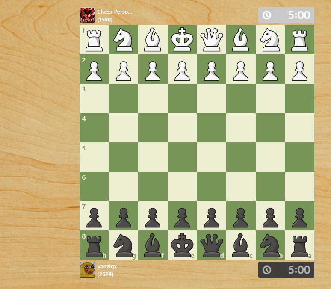
Task: Click the empty e5 square
Action: (x=182, y=157)
